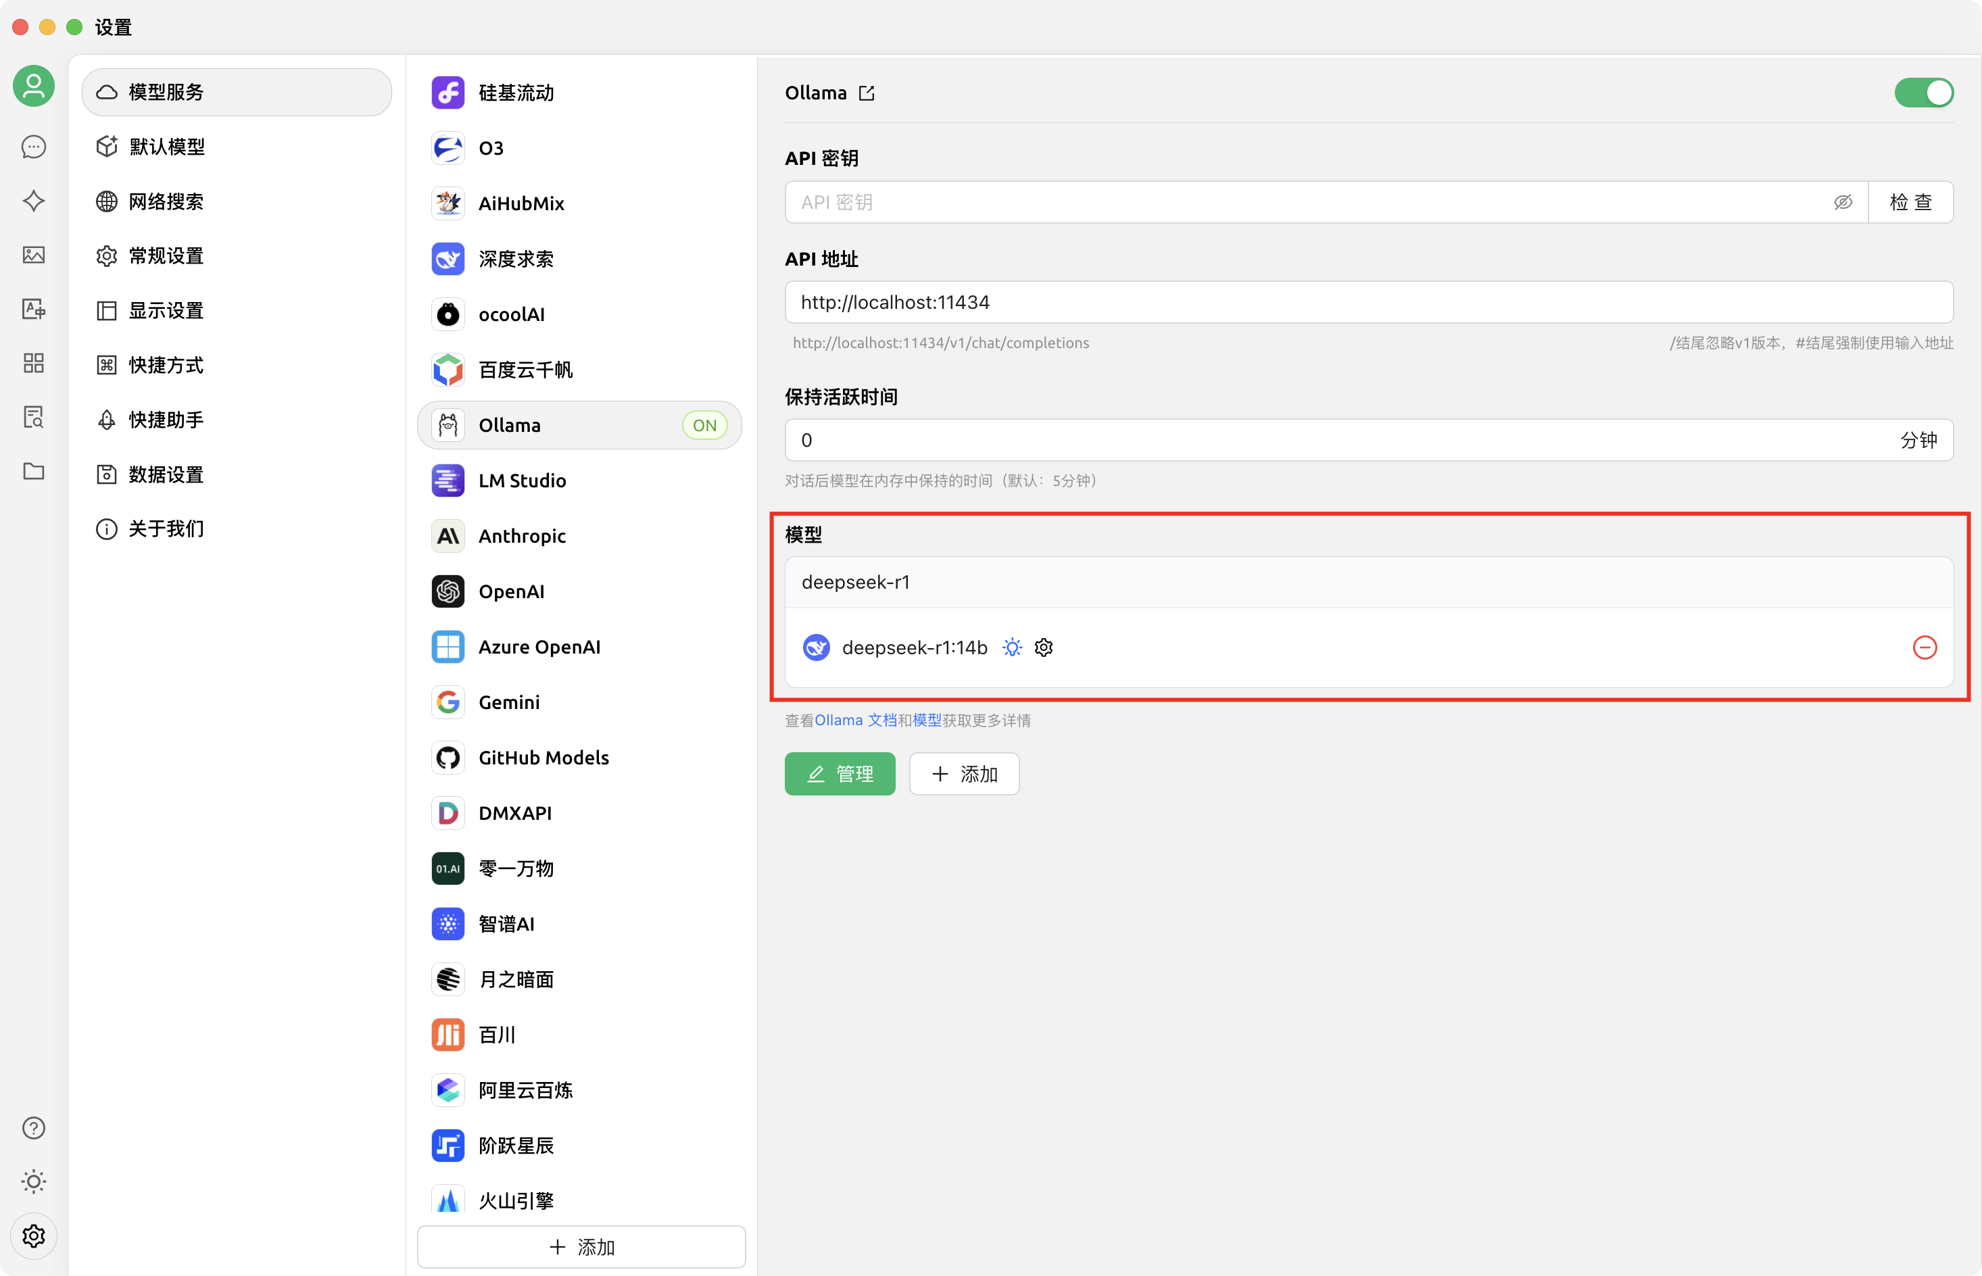Image resolution: width=1982 pixels, height=1276 pixels.
Task: Open the knowledge base sidebar icon
Action: pyautogui.click(x=33, y=417)
